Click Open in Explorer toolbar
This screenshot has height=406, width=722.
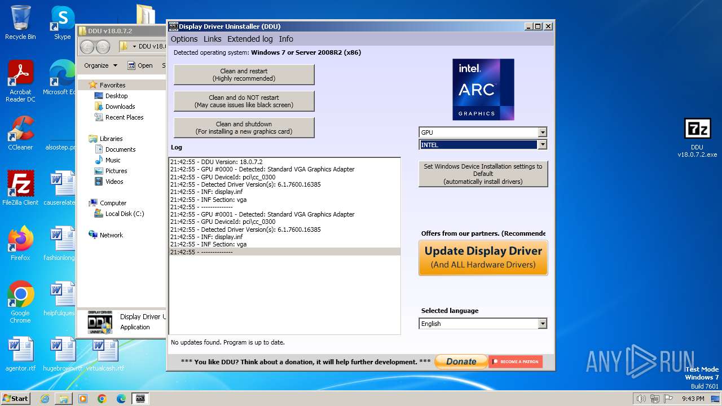point(140,65)
